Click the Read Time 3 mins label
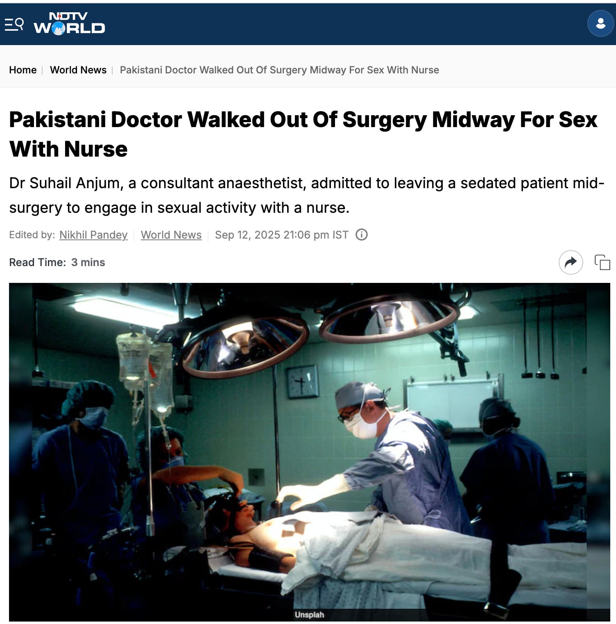The width and height of the screenshot is (616, 624). (x=57, y=262)
